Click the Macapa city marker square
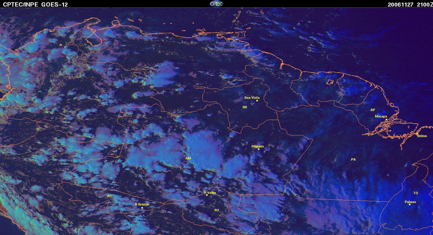Screen dimensions: 433x235 pyautogui.click(x=386, y=119)
